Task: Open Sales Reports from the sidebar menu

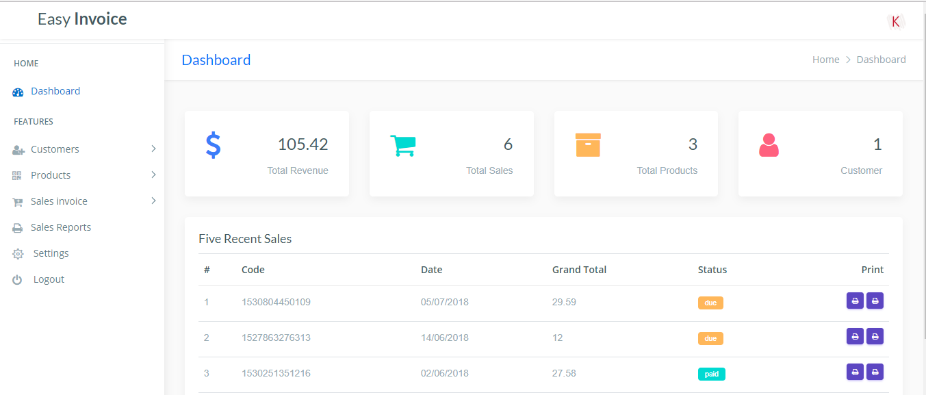Action: point(61,227)
